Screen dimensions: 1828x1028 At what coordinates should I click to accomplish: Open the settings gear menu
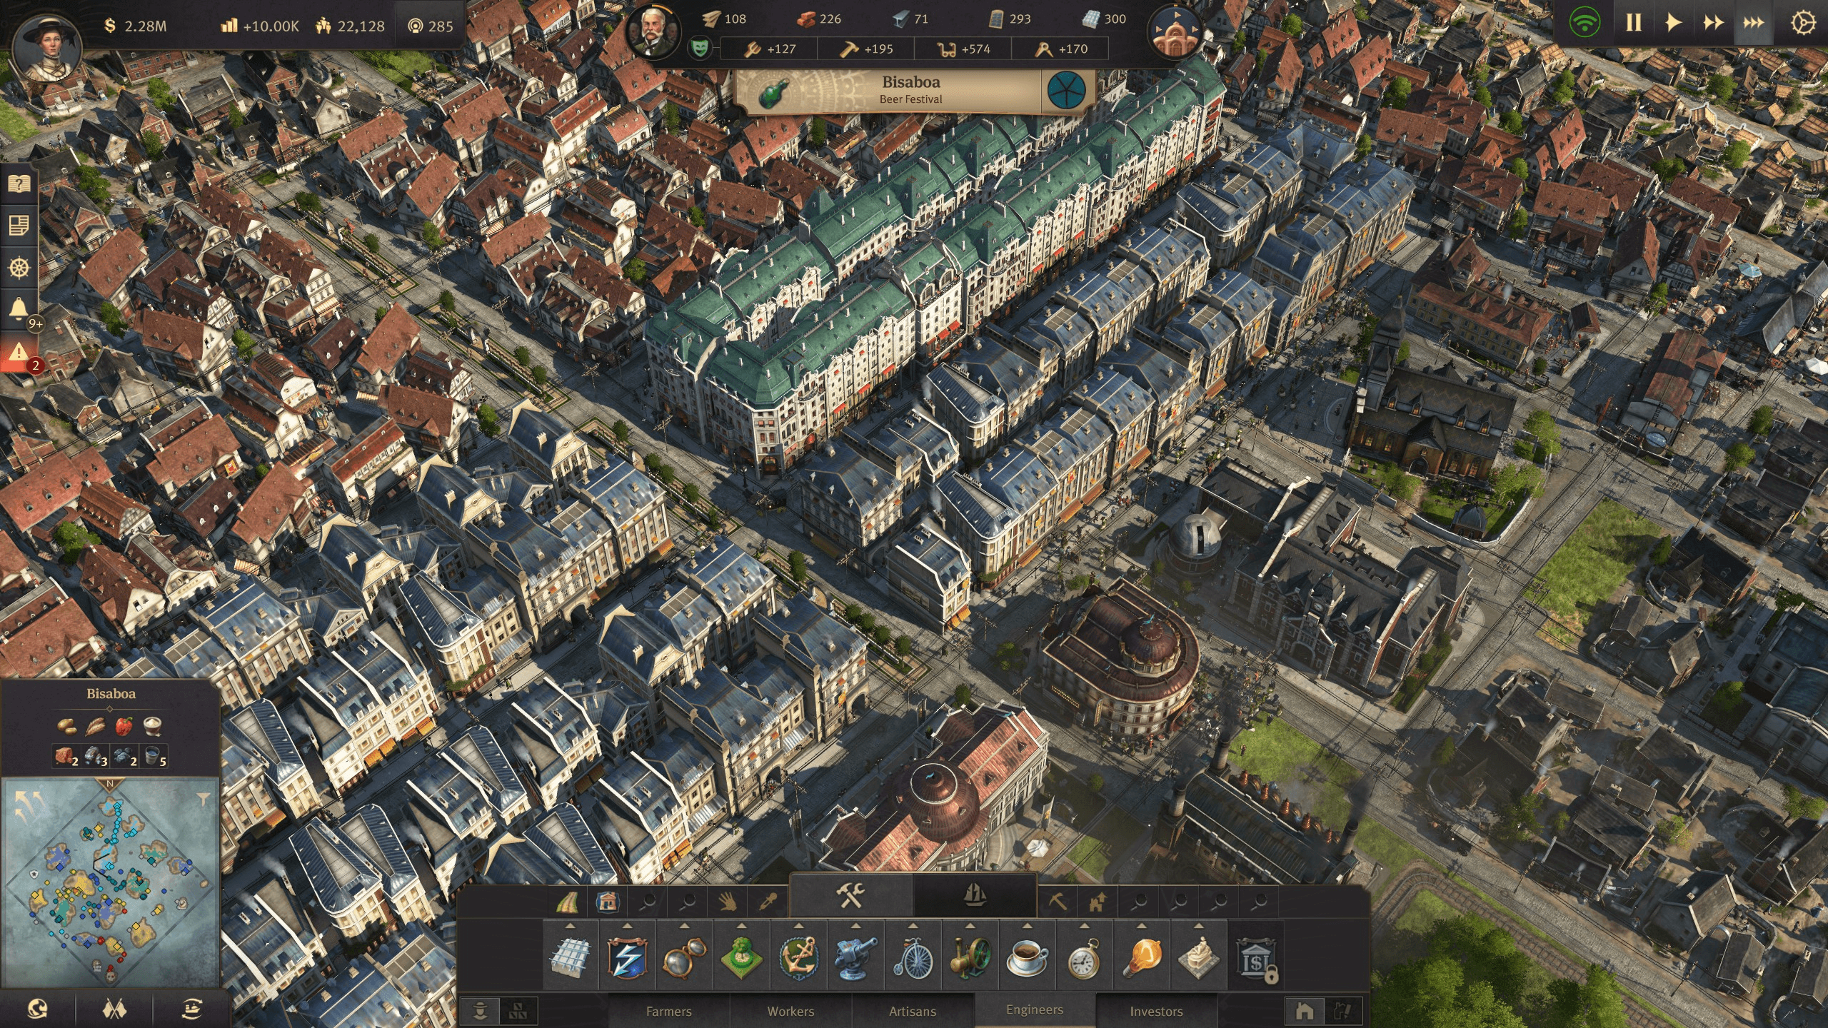[1803, 23]
